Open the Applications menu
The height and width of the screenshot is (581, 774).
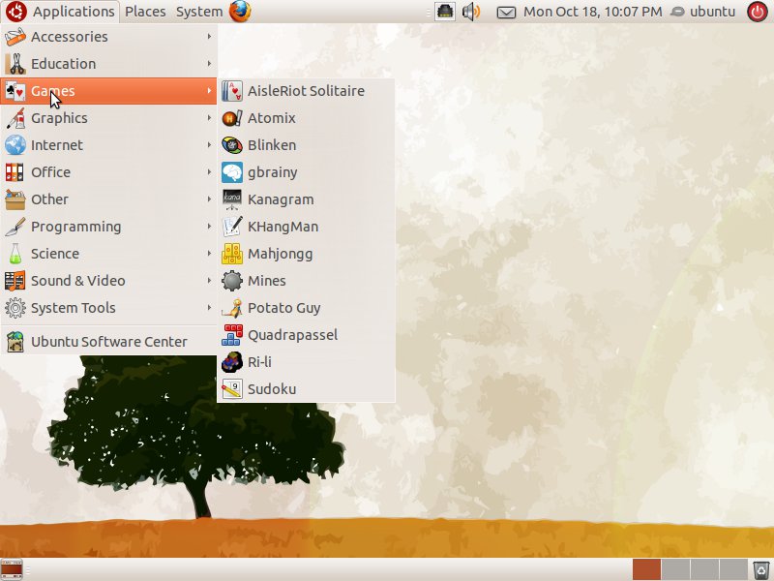coord(60,12)
